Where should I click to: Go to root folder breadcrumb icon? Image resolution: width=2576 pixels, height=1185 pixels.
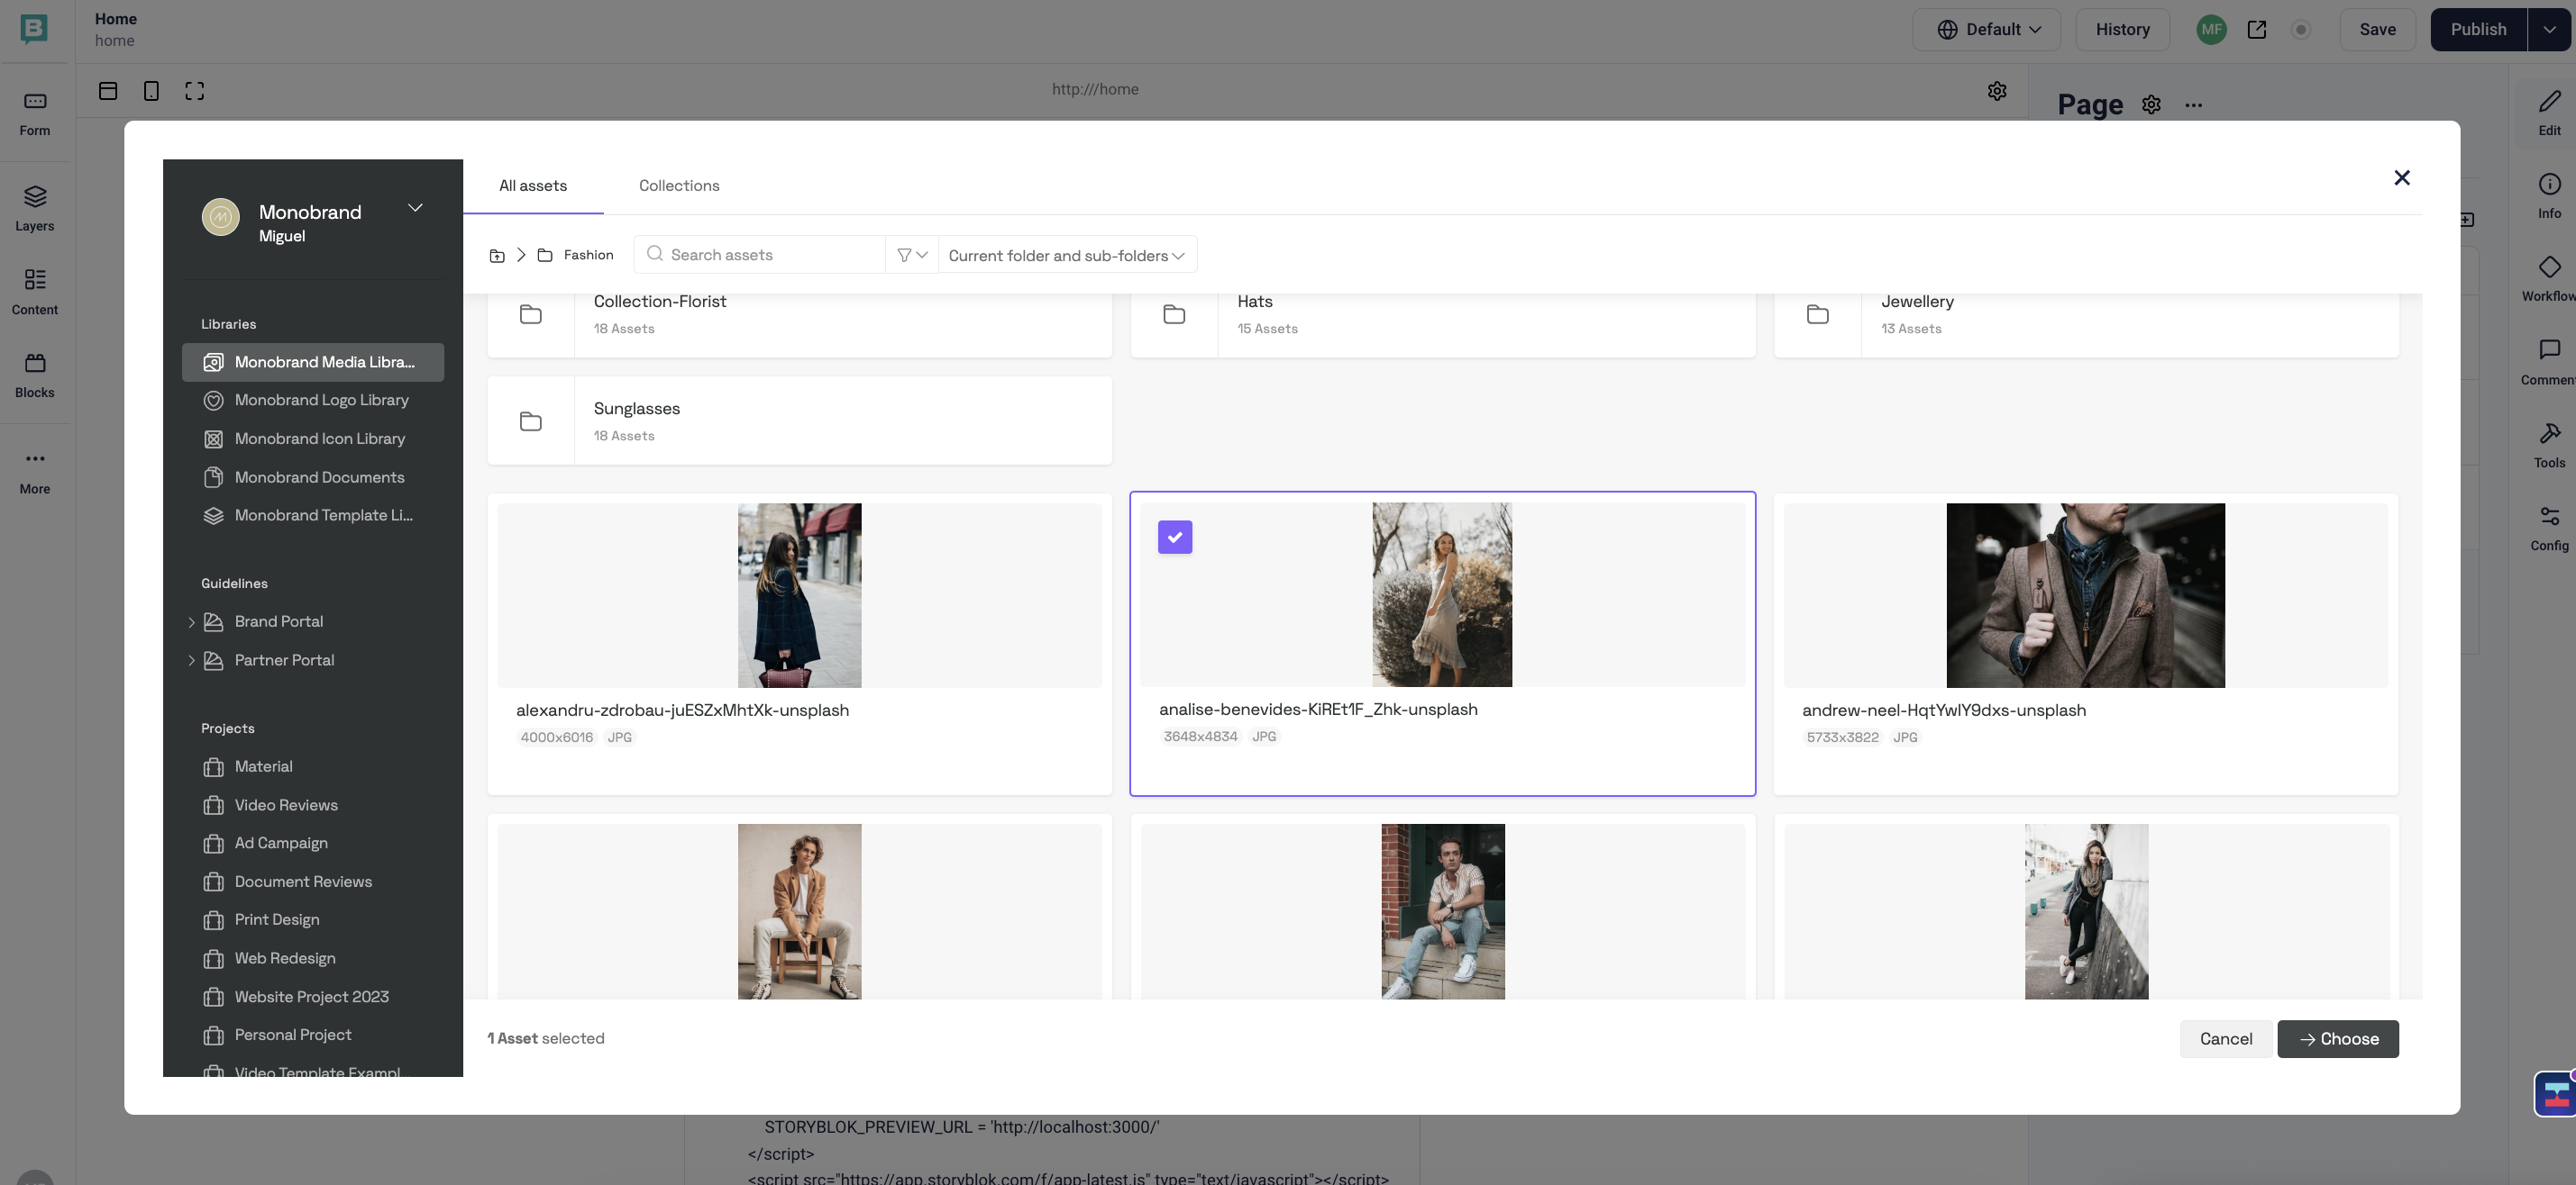tap(497, 256)
